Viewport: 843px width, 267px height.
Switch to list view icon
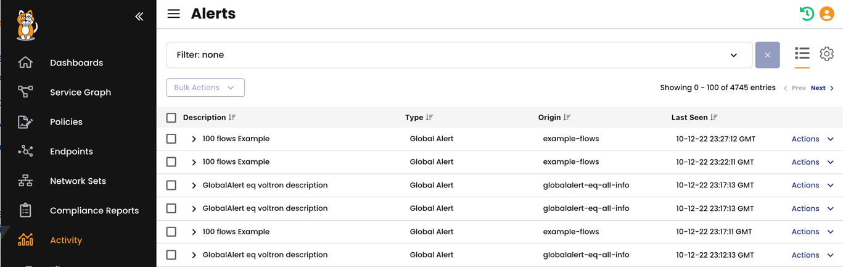click(802, 54)
